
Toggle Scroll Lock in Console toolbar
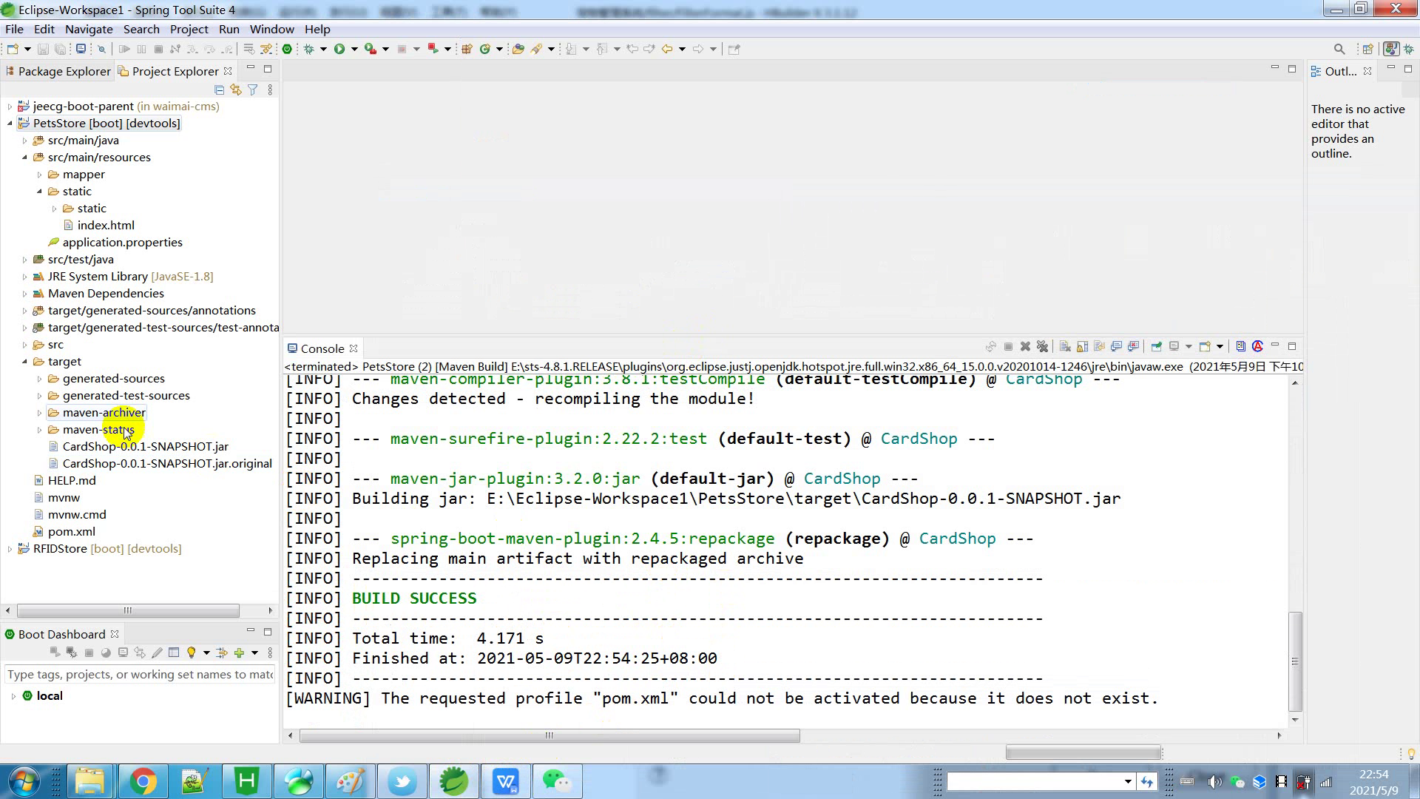click(1082, 346)
